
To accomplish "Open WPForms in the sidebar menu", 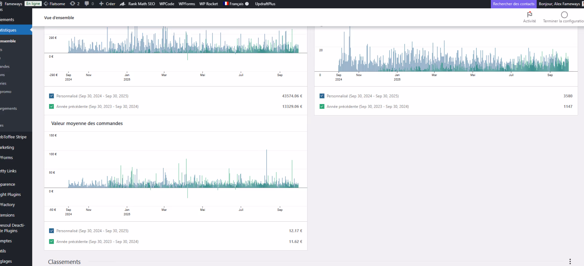I will [7, 157].
